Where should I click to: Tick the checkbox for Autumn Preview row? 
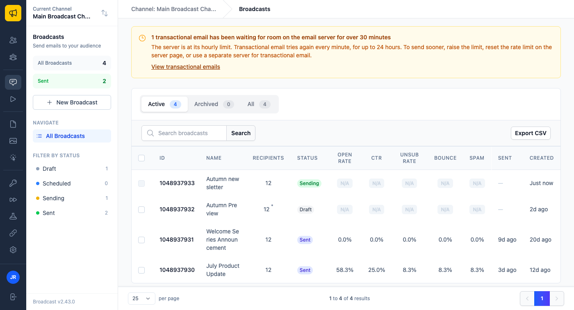click(141, 209)
